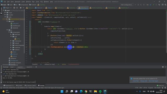This screenshot has width=167, height=94.
Task: Open terminal panel settings gear
Action: click(163, 67)
